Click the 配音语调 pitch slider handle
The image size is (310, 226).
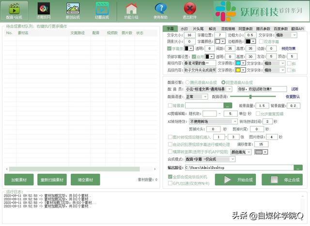tap(250, 97)
